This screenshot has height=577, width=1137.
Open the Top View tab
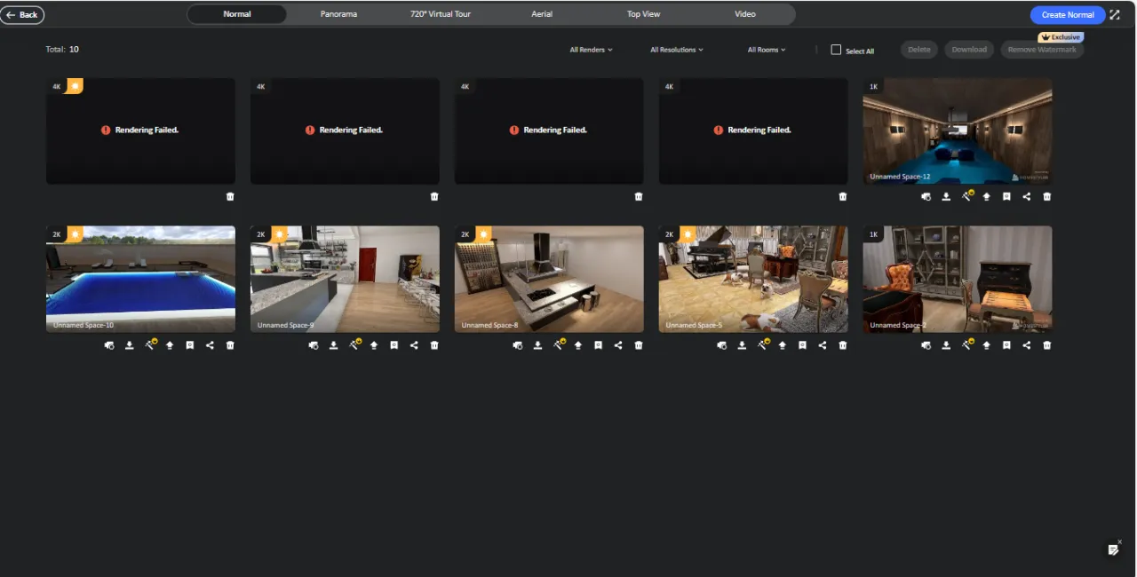pos(643,14)
